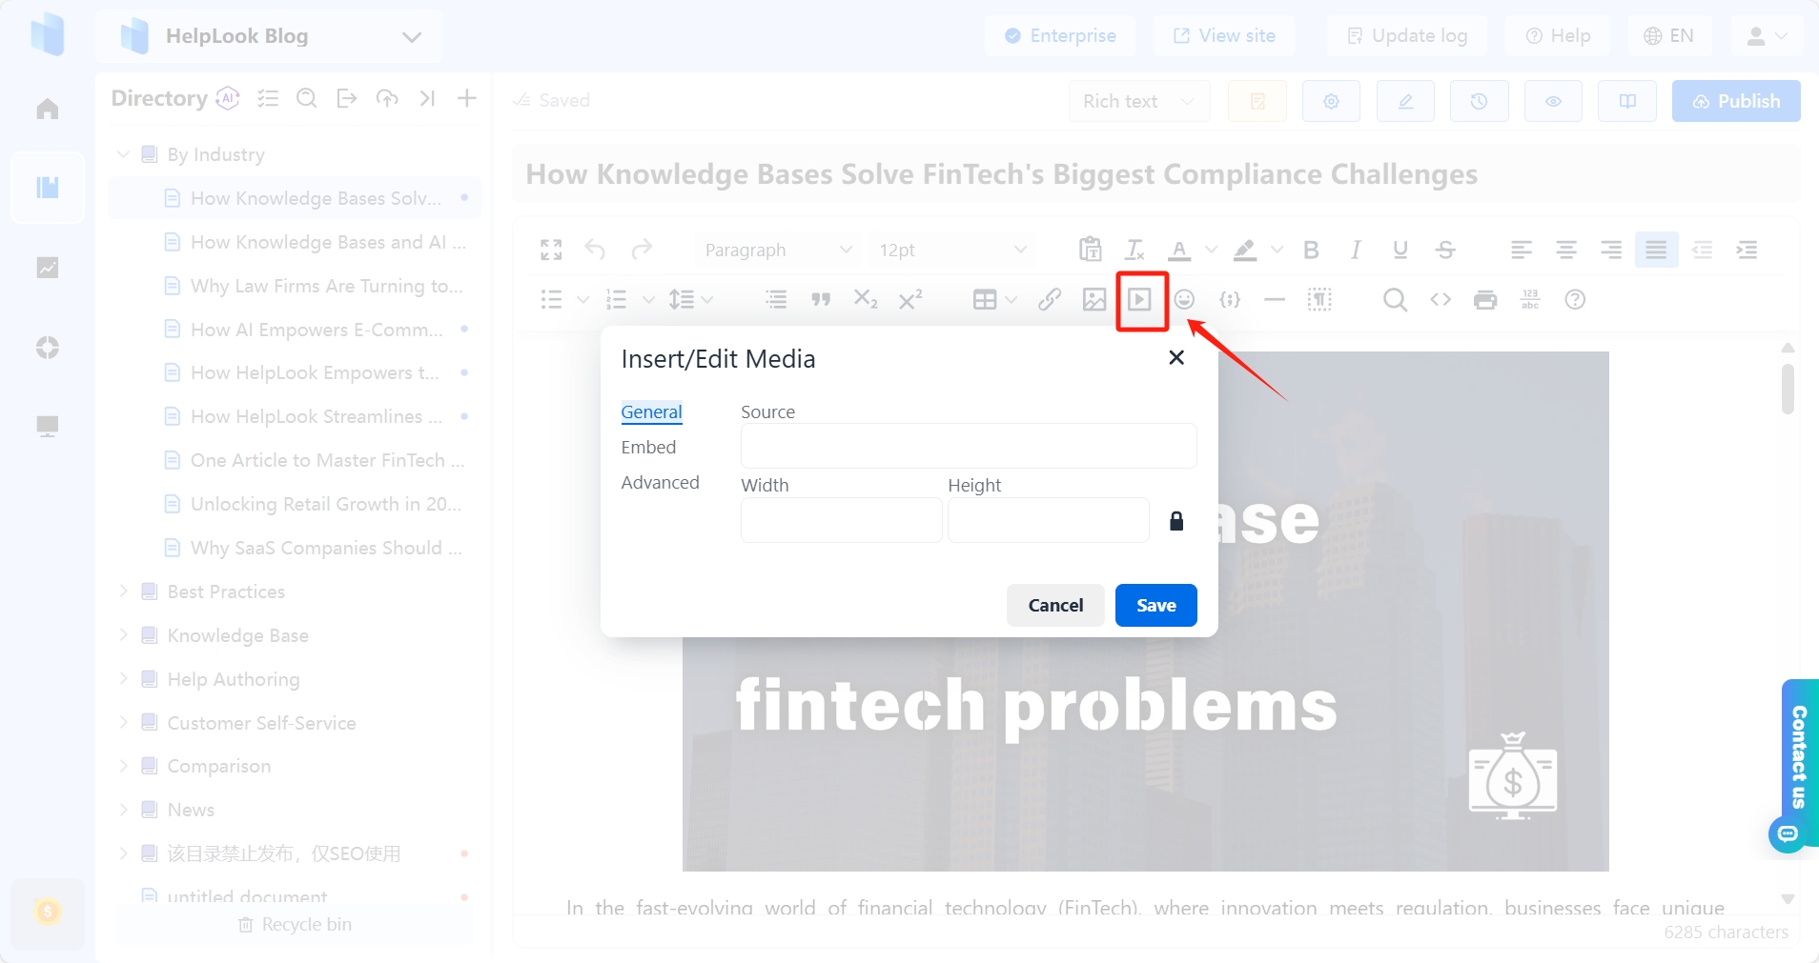Click the AI icon beside Directory
Image resolution: width=1819 pixels, height=963 pixels.
tap(227, 98)
